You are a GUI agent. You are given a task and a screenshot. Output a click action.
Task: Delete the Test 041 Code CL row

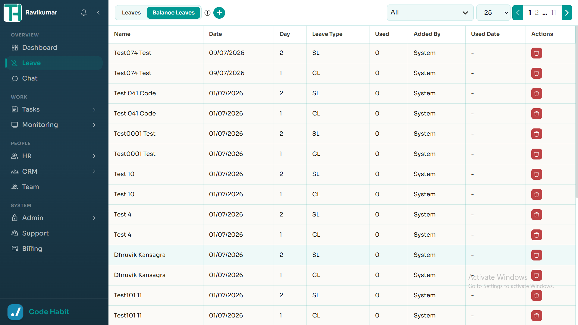(536, 114)
